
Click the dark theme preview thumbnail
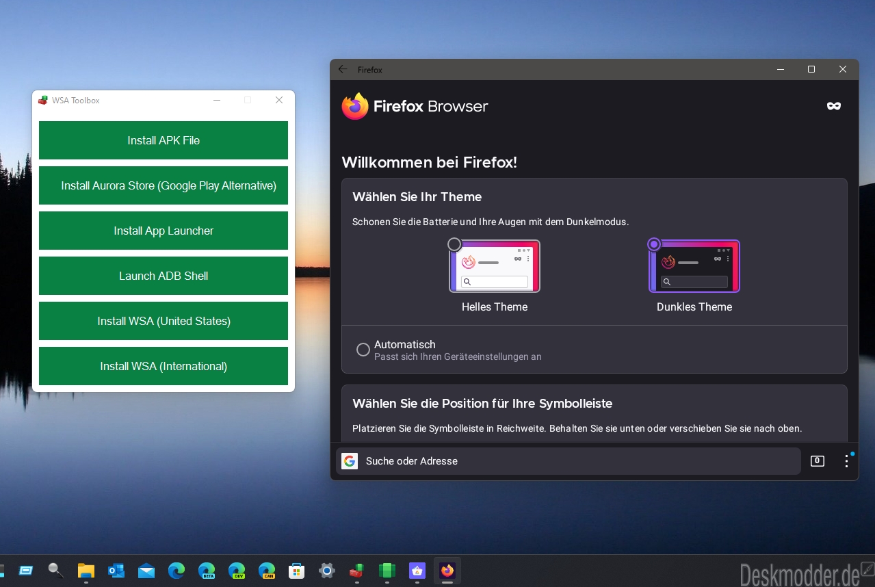694,266
